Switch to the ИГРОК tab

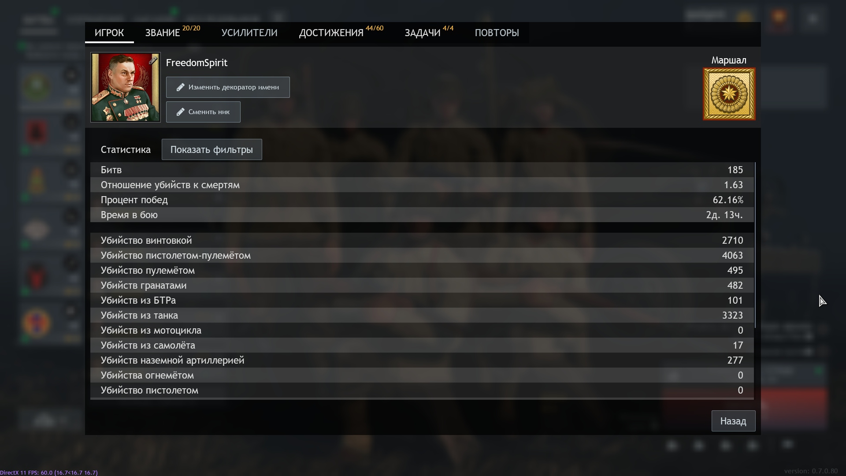click(109, 33)
